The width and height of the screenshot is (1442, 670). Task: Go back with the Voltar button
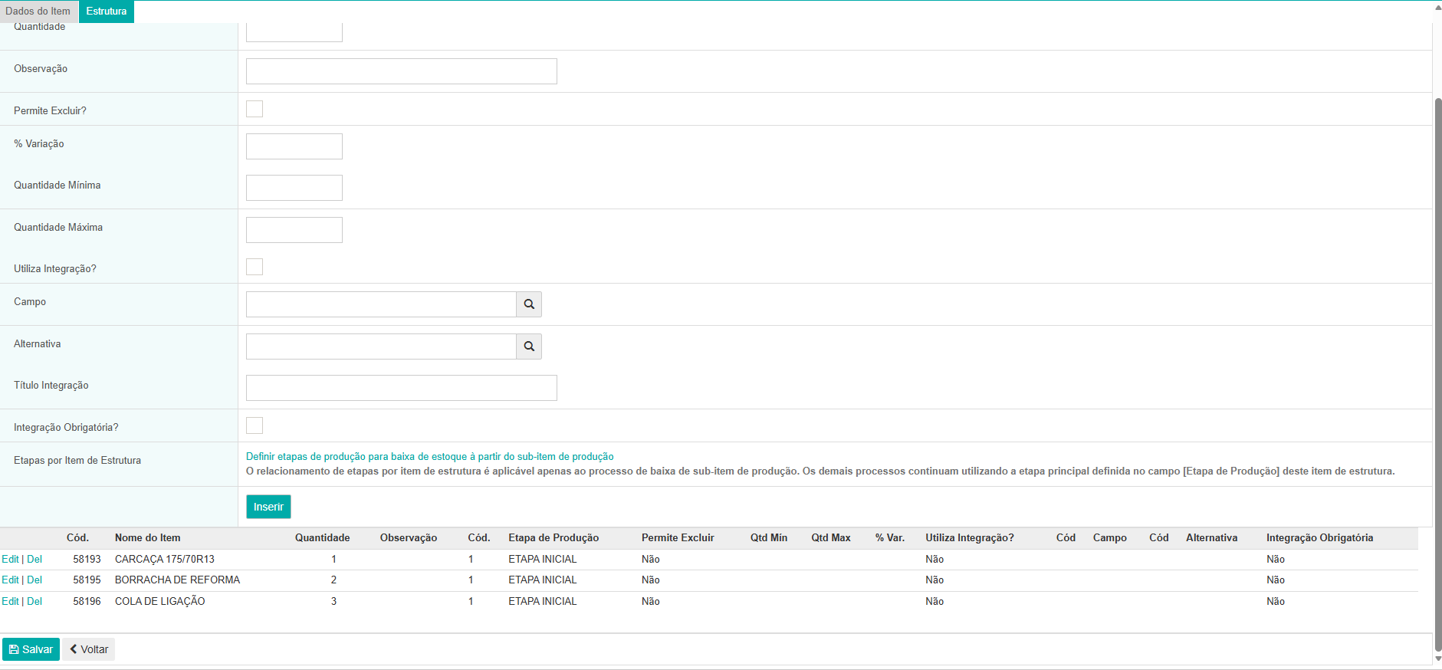[89, 649]
